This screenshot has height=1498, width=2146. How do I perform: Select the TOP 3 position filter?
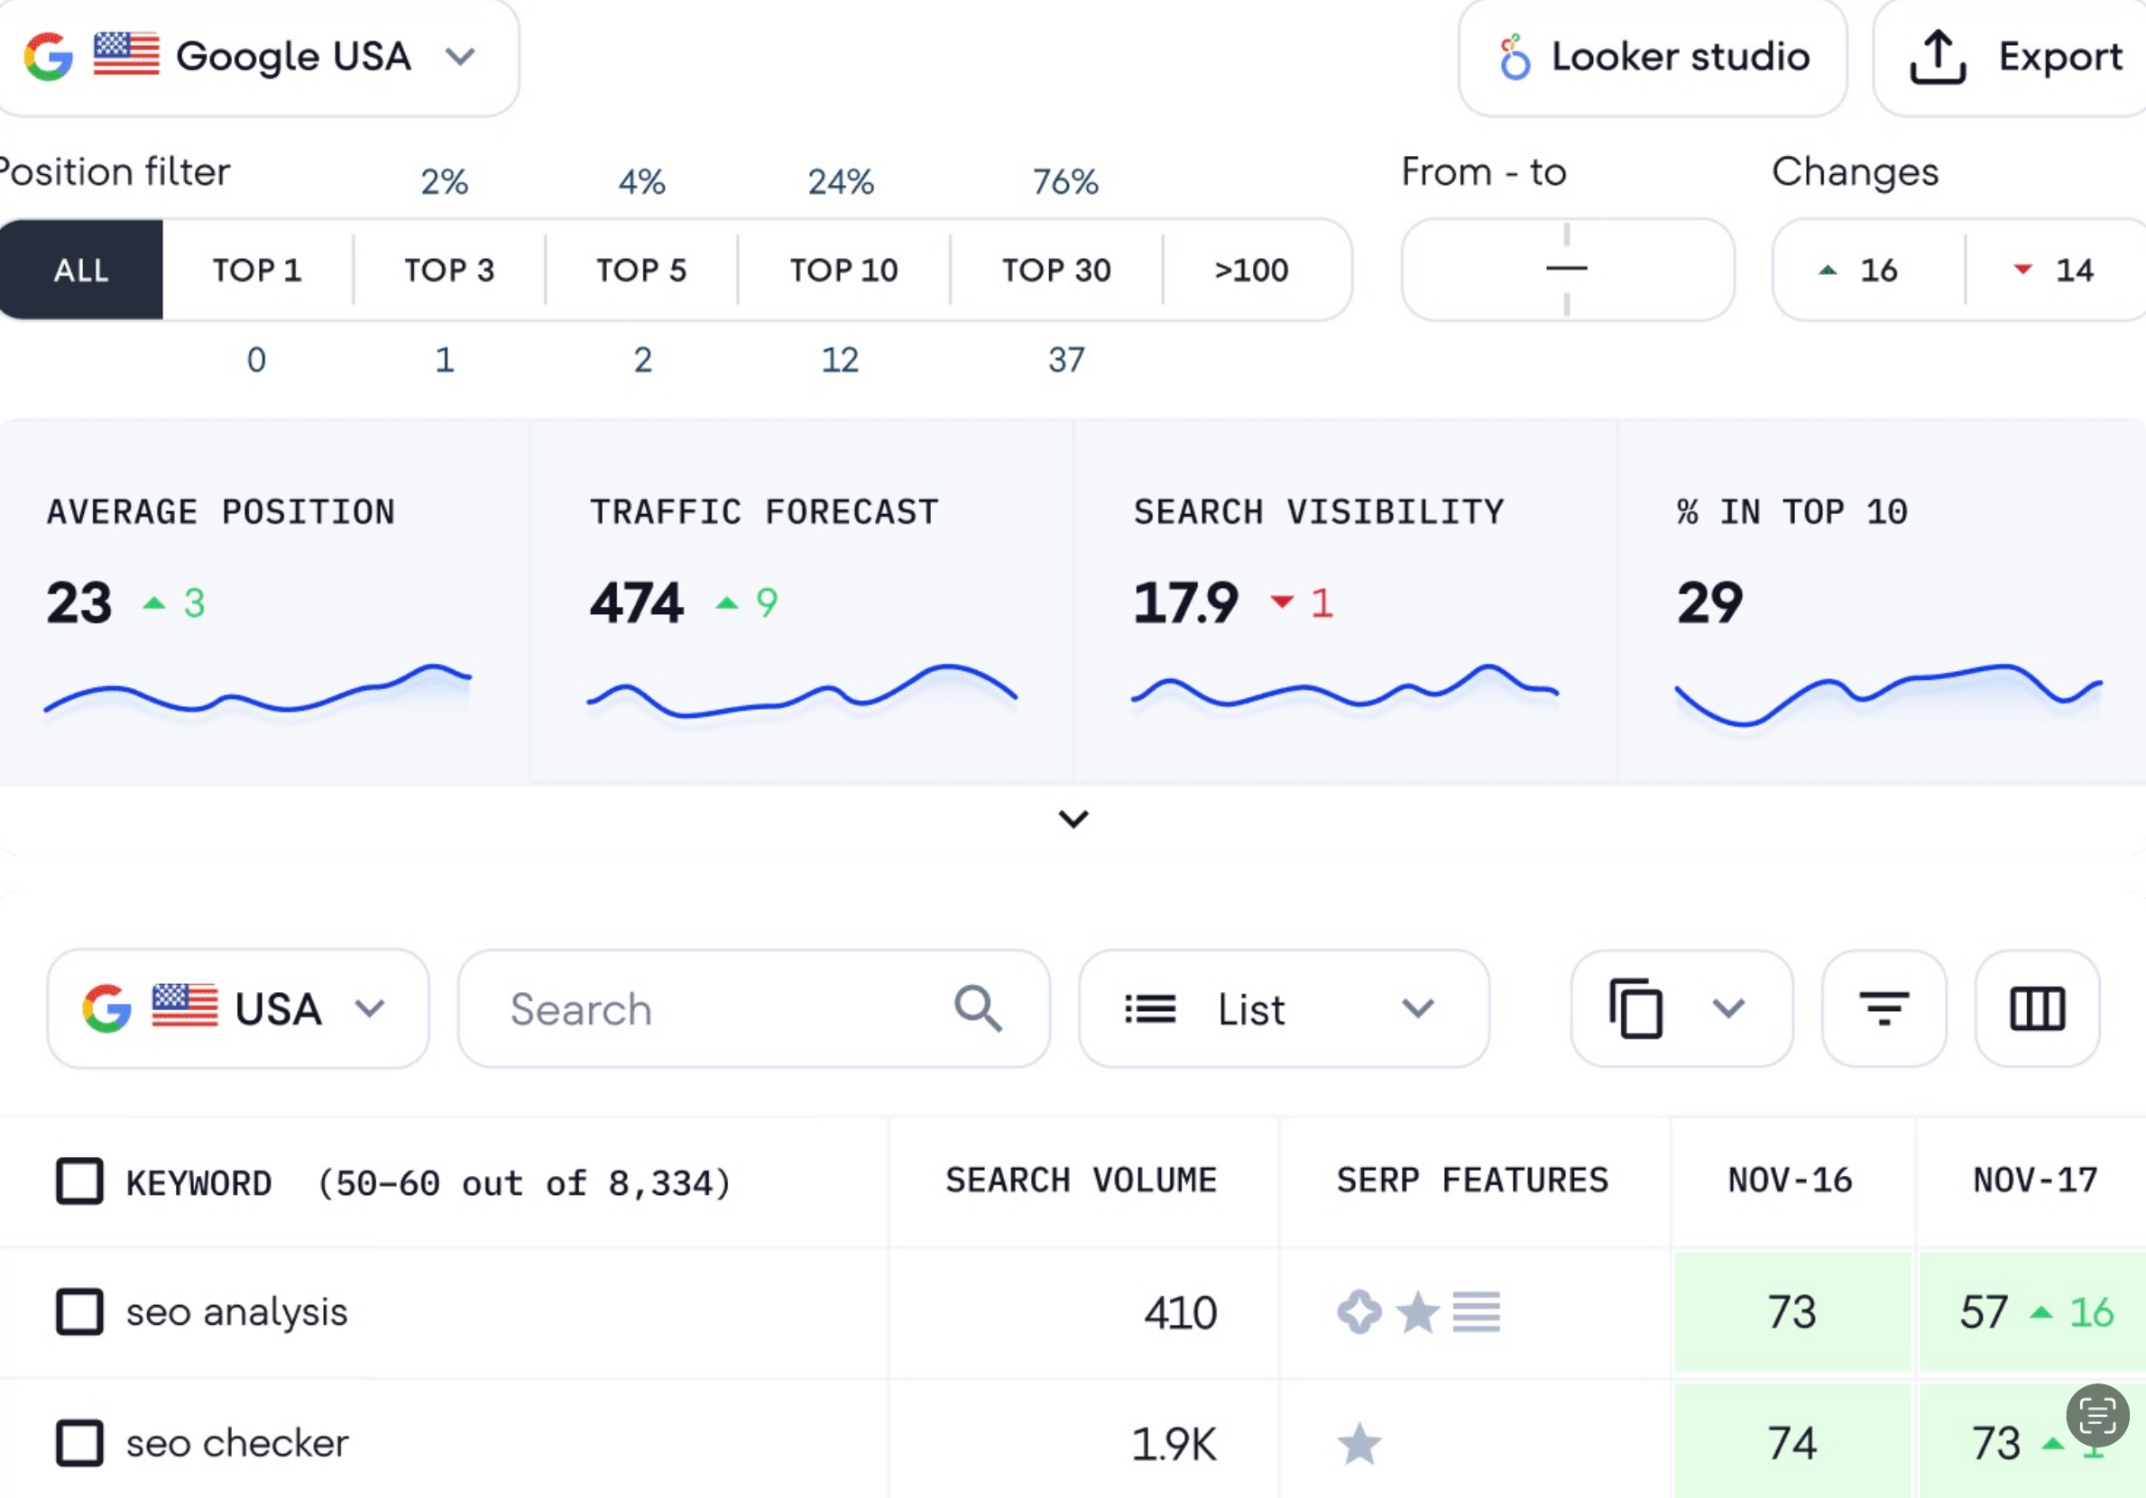[448, 270]
